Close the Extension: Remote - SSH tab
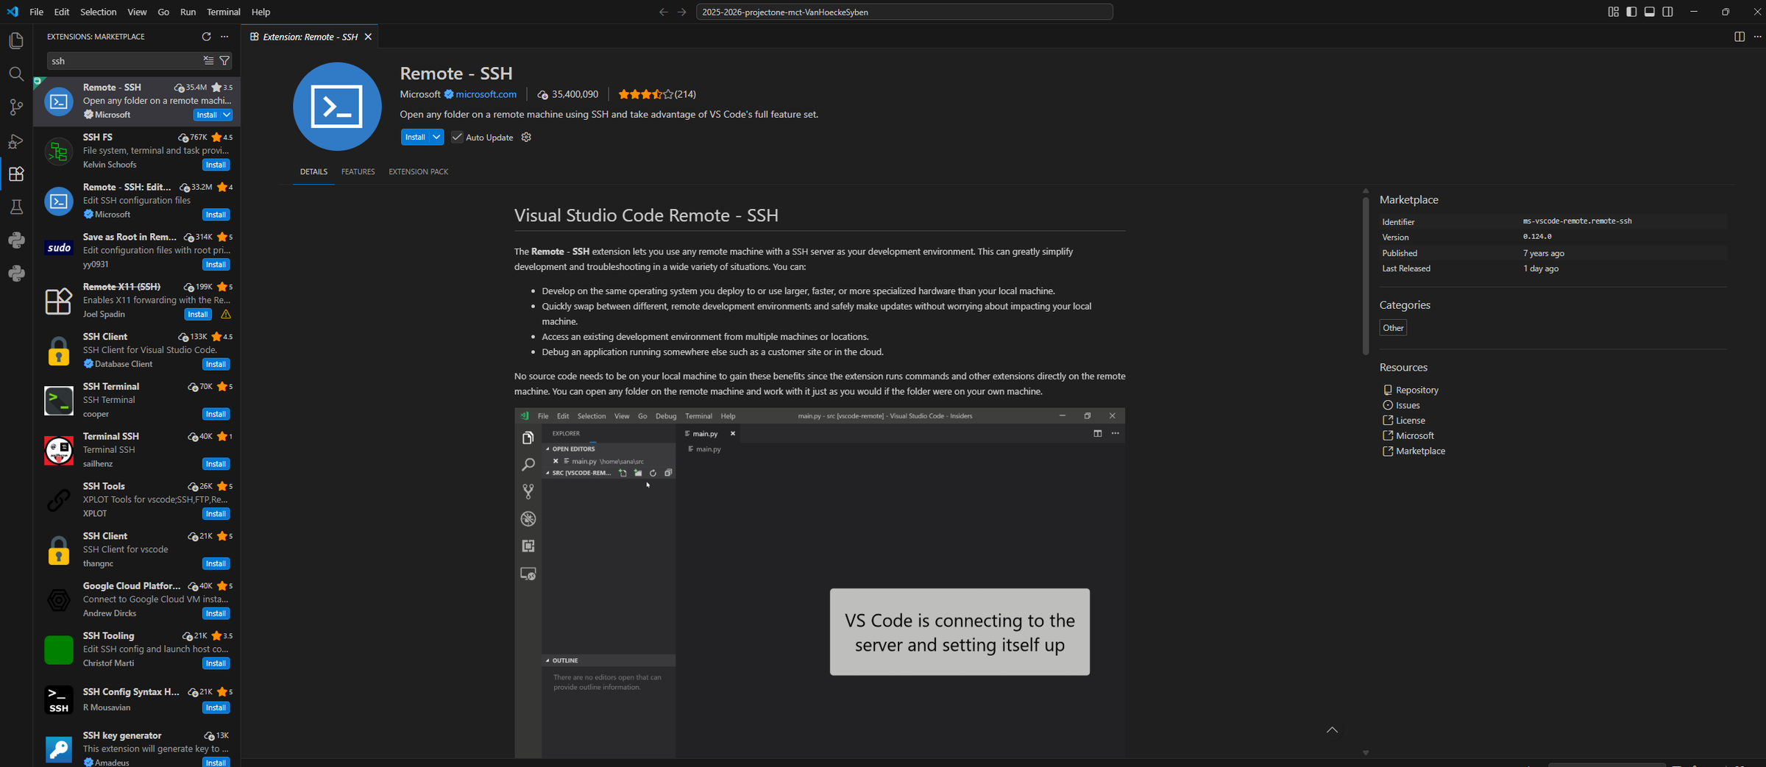The width and height of the screenshot is (1766, 767). click(368, 37)
